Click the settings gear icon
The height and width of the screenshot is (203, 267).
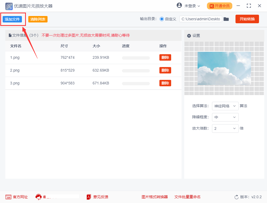pos(189,36)
